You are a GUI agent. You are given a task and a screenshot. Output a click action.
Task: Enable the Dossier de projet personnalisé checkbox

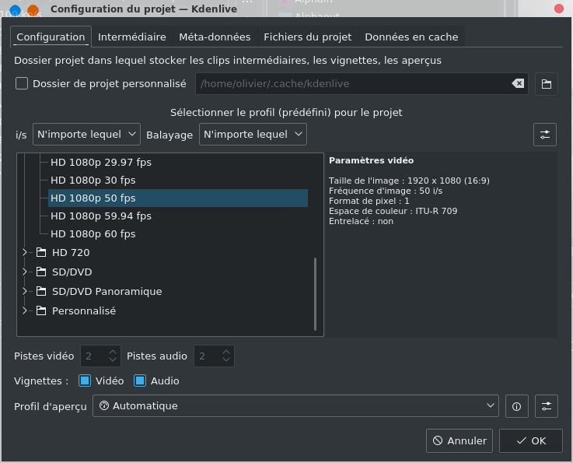pos(22,84)
